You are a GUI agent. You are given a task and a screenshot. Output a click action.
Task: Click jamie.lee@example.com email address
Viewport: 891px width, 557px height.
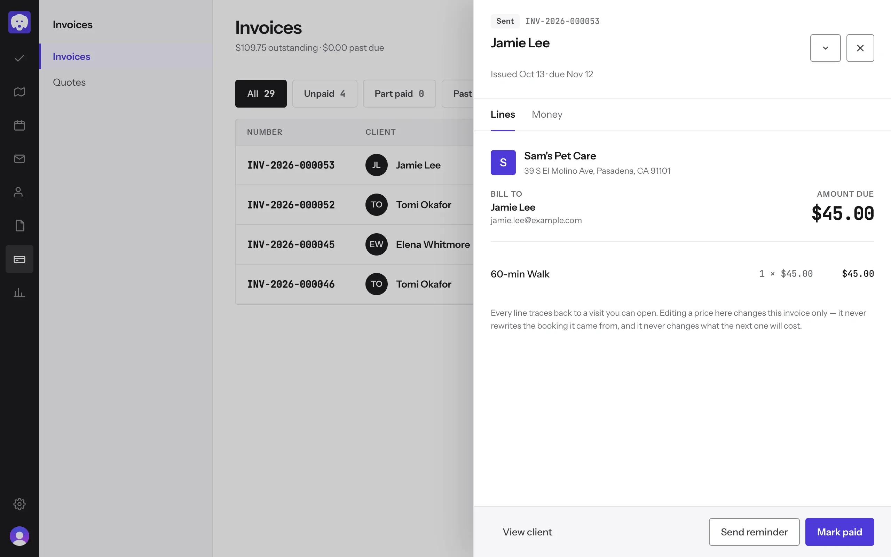coord(536,220)
